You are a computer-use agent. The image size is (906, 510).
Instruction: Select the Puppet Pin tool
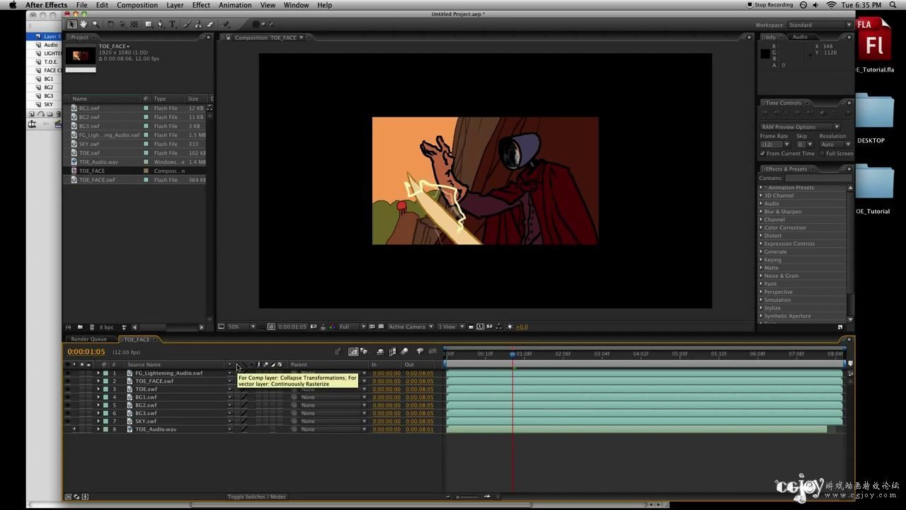pos(225,24)
